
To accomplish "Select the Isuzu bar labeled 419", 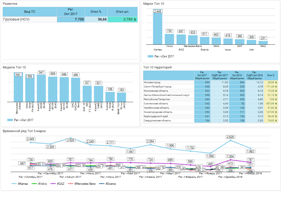I will (228, 41).
